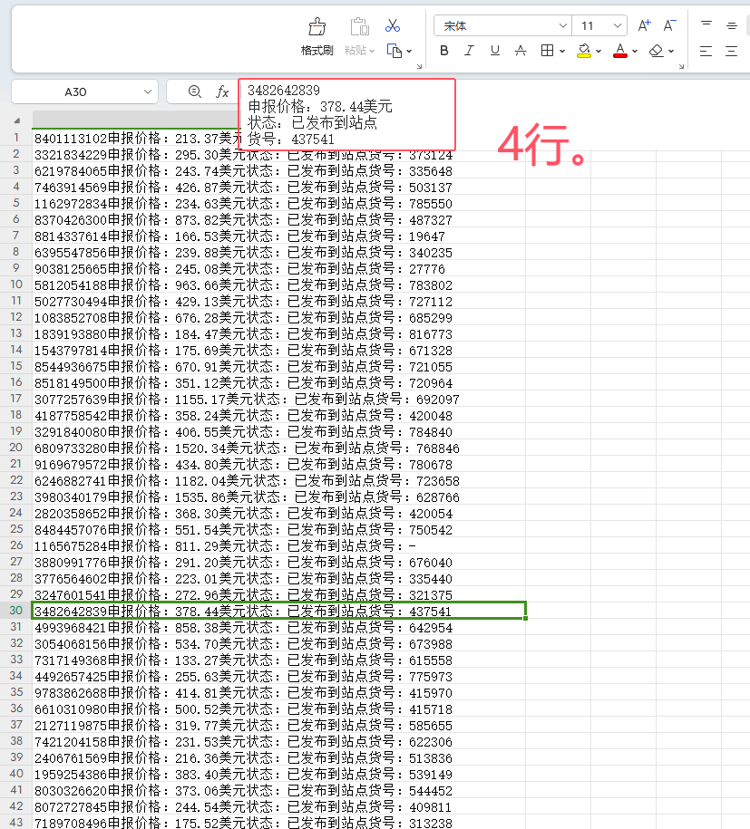Click the Paste (粘贴) button

tap(359, 34)
